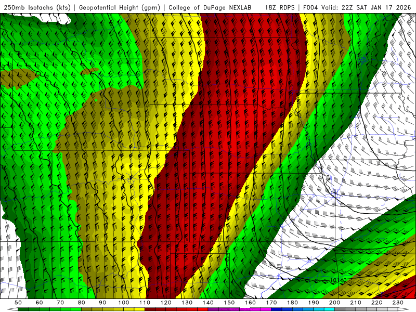Click the "250mb Isotachs (kts)" title text

[37, 8]
